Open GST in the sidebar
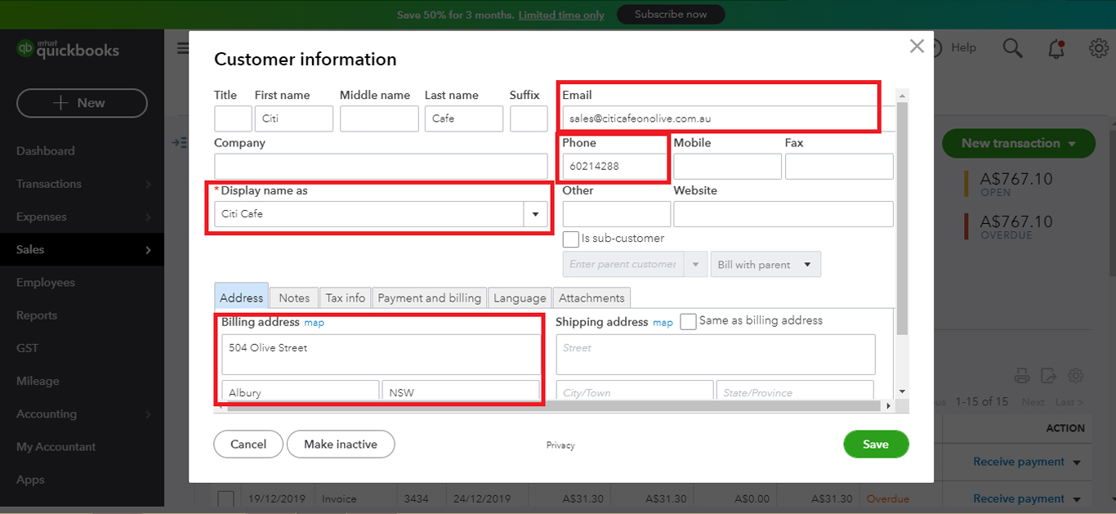Image resolution: width=1116 pixels, height=514 pixels. coord(27,348)
